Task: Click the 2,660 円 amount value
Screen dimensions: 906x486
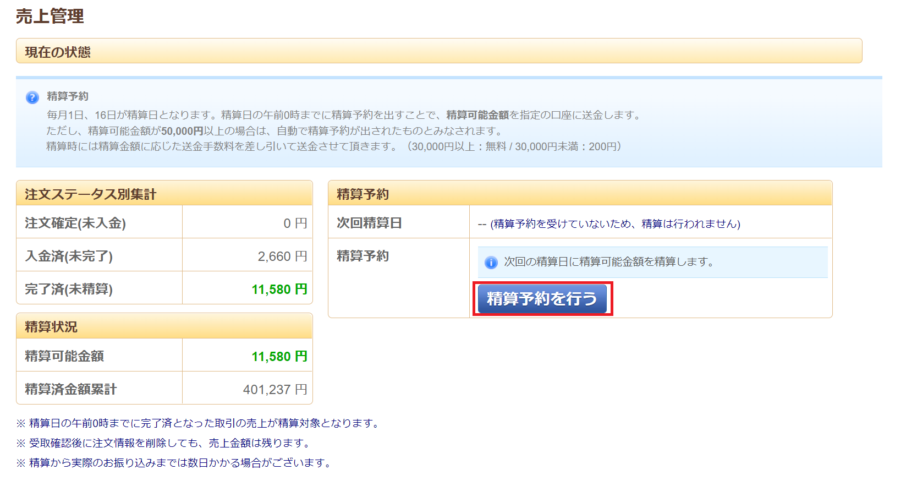Action: (282, 256)
